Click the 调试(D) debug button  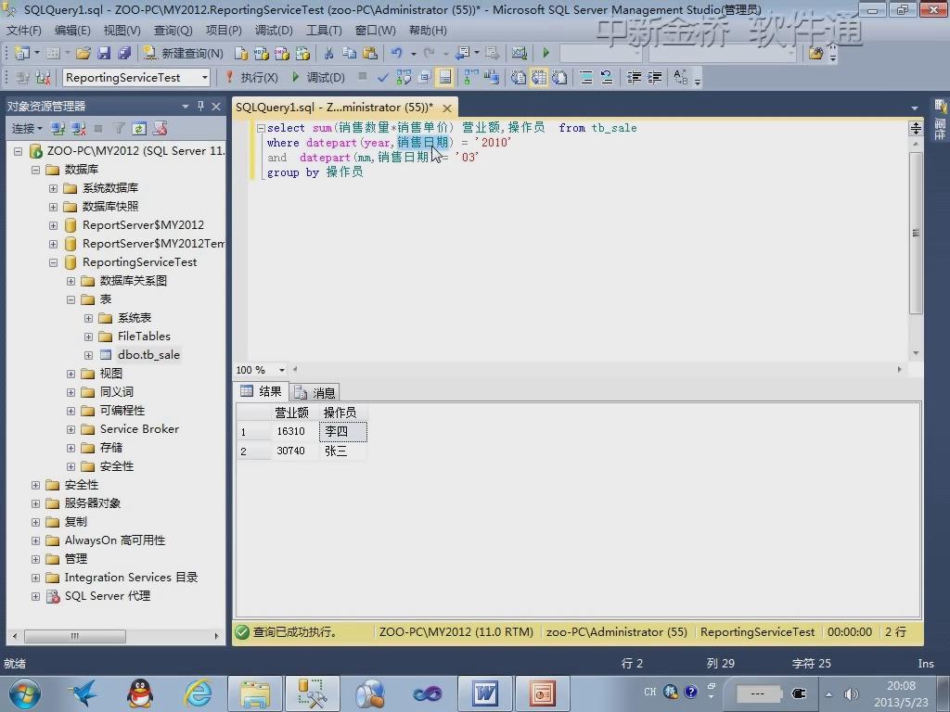tap(318, 78)
